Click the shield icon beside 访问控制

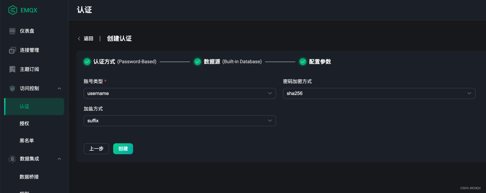pyautogui.click(x=12, y=89)
